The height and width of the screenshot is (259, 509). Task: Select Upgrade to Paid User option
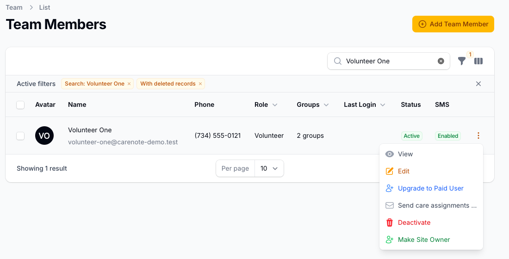point(431,189)
